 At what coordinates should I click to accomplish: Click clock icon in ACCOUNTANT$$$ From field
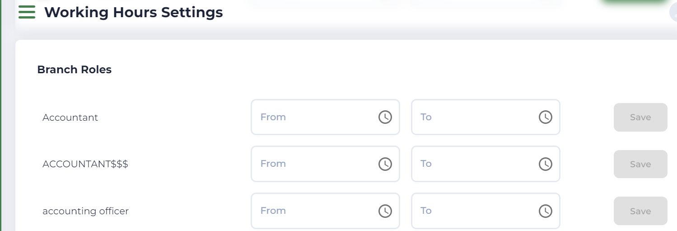point(385,164)
